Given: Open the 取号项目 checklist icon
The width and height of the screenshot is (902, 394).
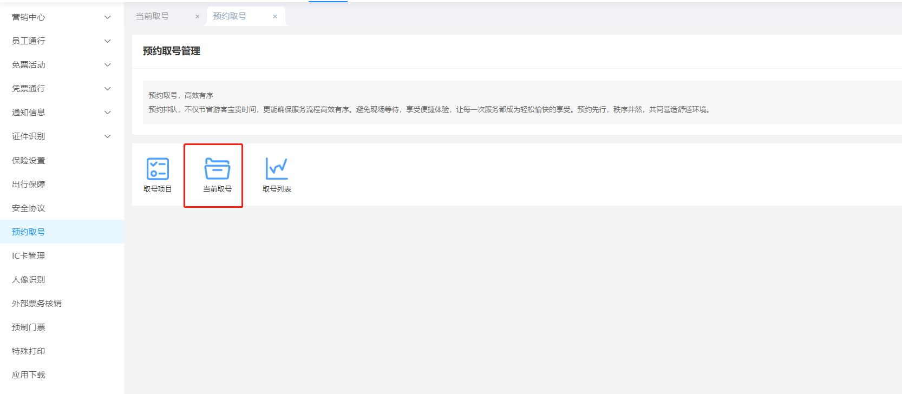Looking at the screenshot, I should (158, 169).
